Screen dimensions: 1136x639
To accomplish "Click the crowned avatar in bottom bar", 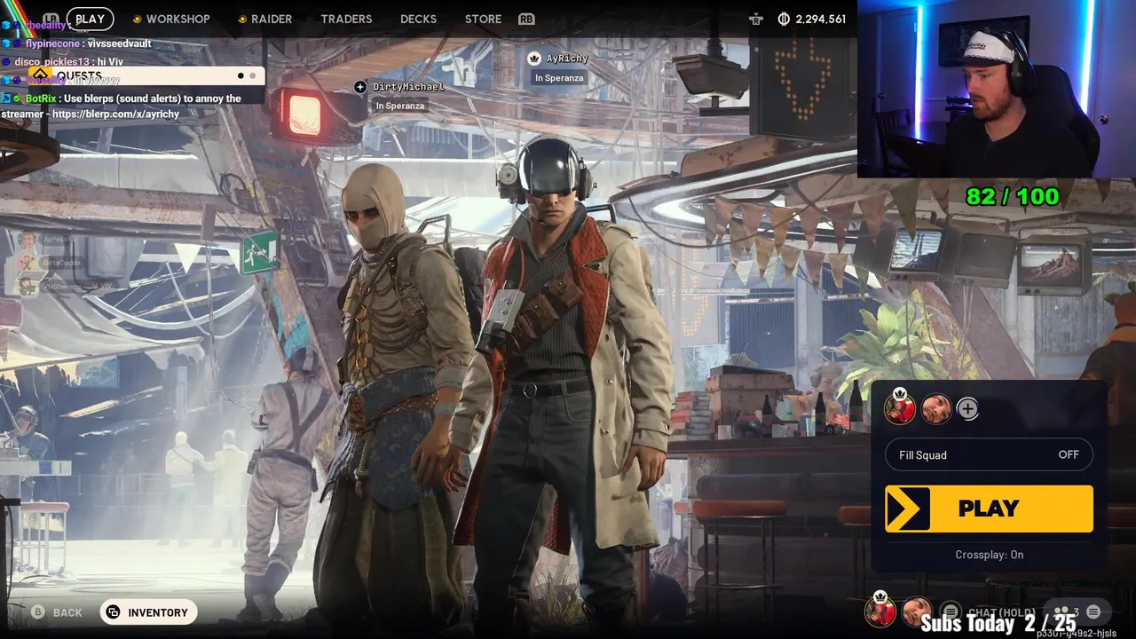I will pyautogui.click(x=880, y=610).
